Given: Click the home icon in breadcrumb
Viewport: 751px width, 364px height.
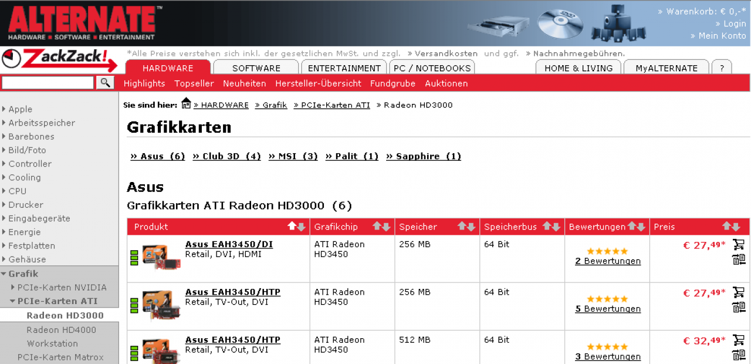Looking at the screenshot, I should click(x=186, y=103).
